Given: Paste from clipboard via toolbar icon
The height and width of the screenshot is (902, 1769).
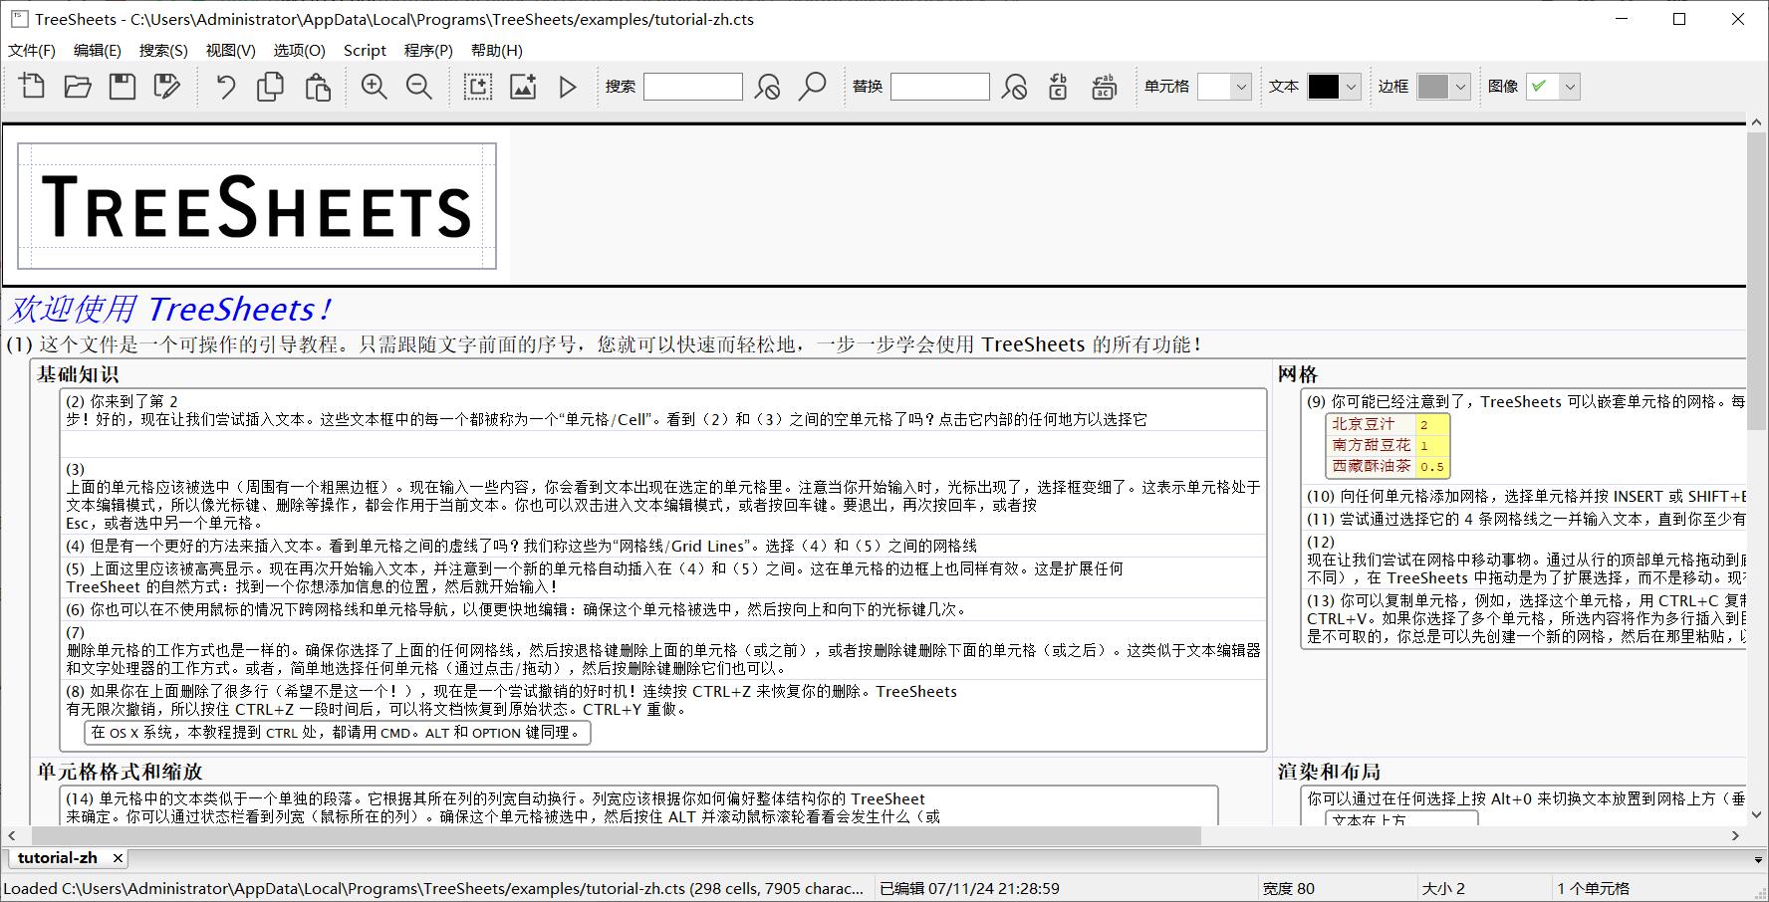Looking at the screenshot, I should [x=317, y=87].
